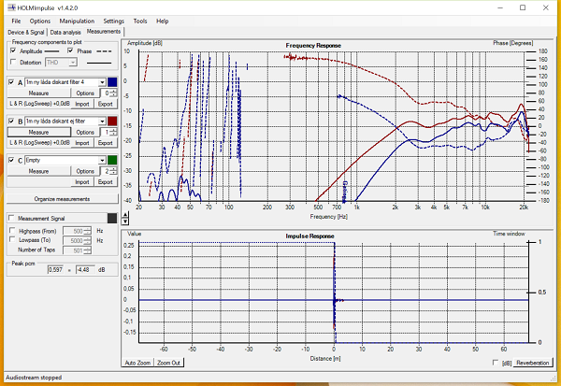This screenshot has width=561, height=386.
Task: Toggle the Phase checkbox
Action: pos(70,50)
